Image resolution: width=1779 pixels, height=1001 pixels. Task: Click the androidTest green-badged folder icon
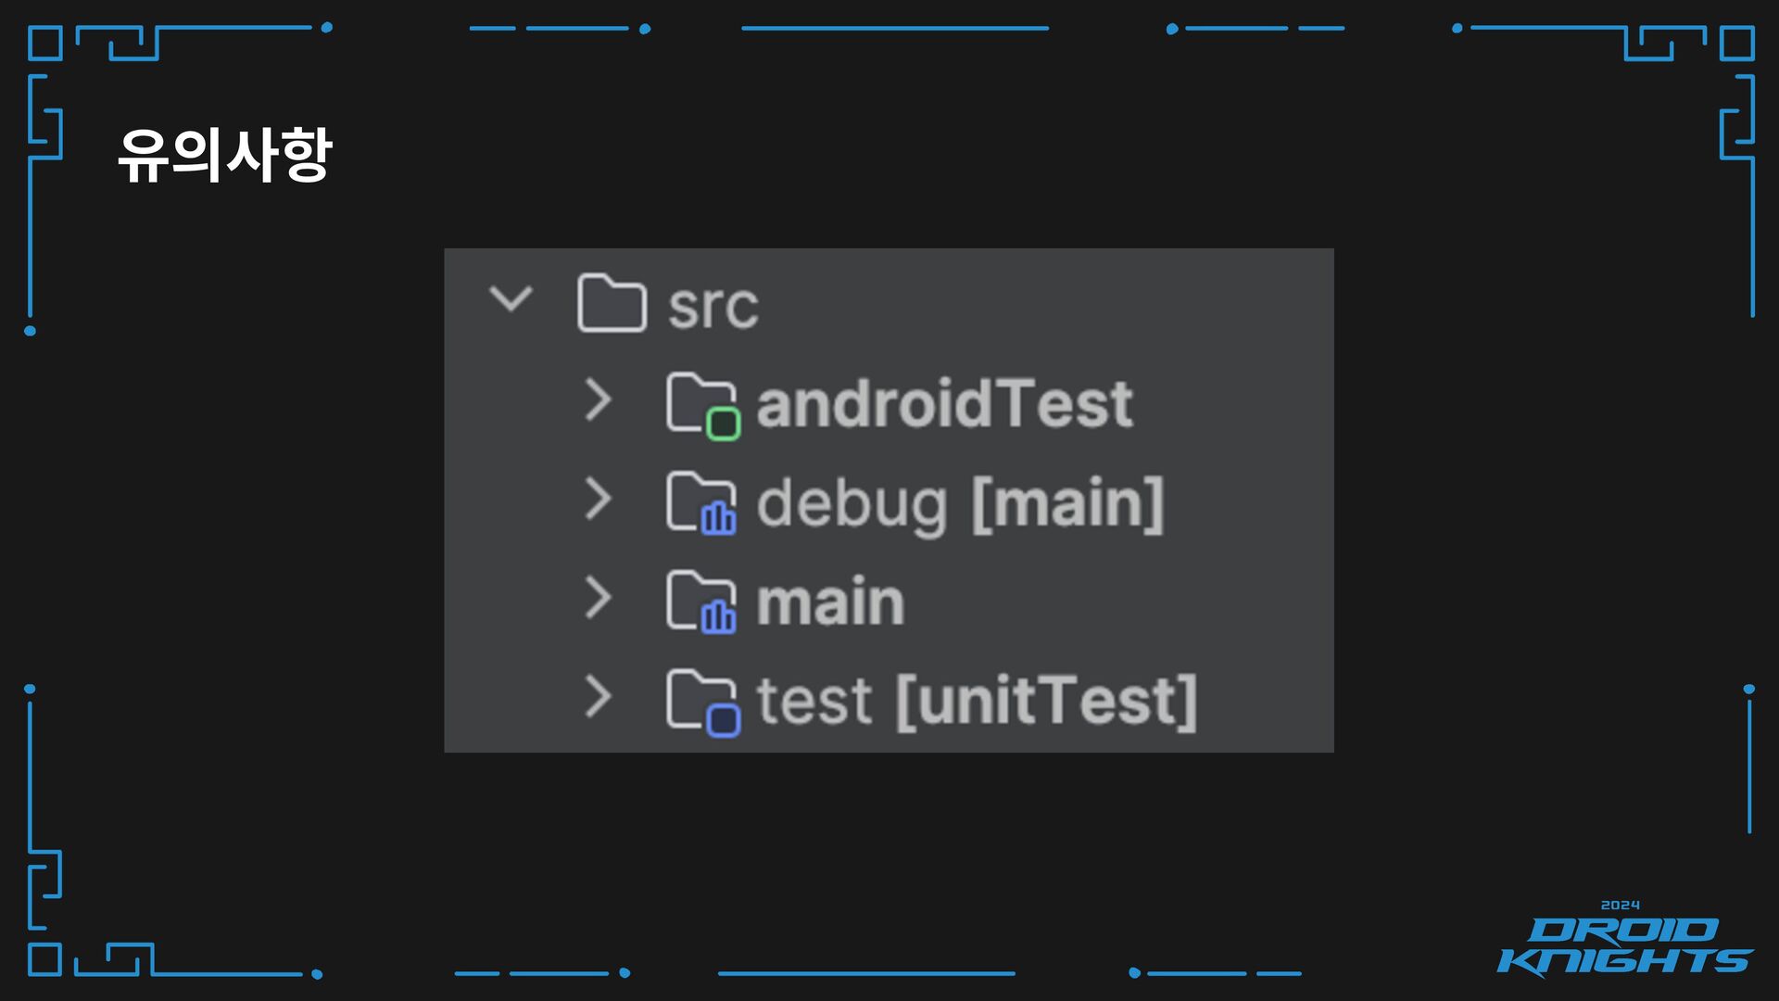point(702,406)
